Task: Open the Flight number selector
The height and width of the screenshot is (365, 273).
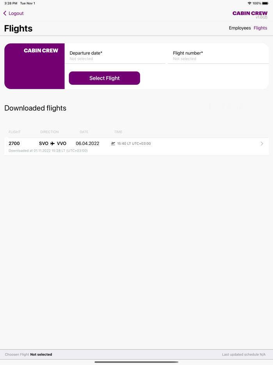Action: pyautogui.click(x=218, y=55)
